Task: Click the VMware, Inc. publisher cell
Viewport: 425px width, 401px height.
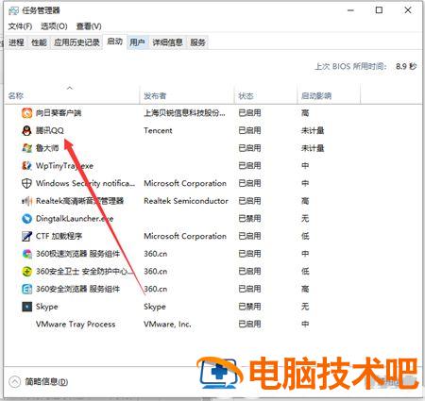Action: [x=167, y=324]
